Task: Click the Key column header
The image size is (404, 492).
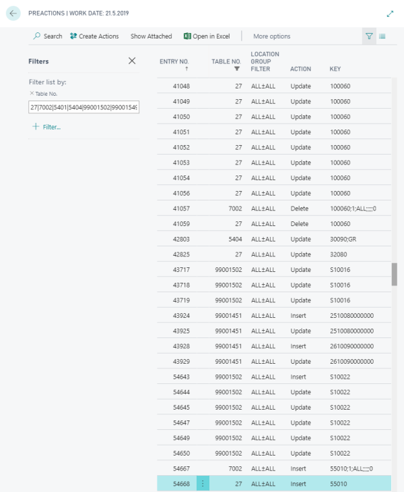Action: [335, 69]
